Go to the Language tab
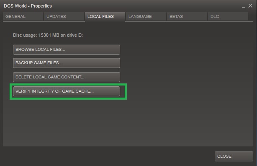 tap(146, 17)
